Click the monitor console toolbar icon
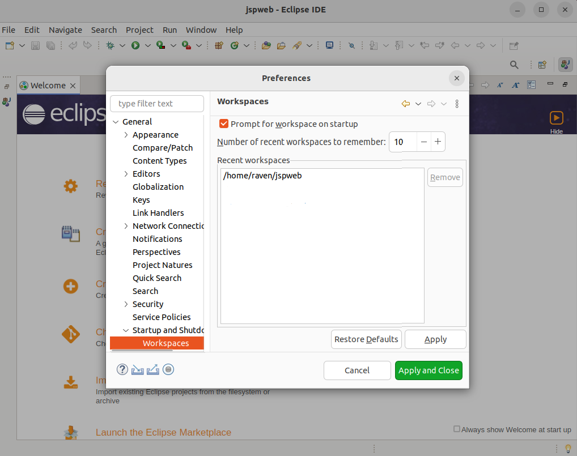This screenshot has height=456, width=577. [329, 45]
